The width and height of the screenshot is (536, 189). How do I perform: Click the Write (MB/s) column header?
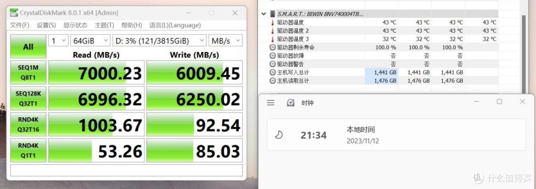pos(195,55)
